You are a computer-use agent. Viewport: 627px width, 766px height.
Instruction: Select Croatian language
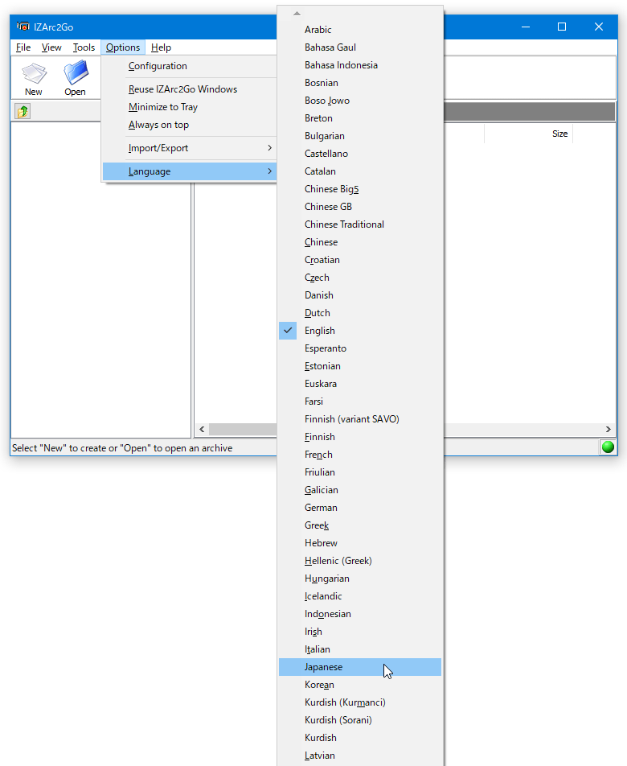click(x=360, y=260)
